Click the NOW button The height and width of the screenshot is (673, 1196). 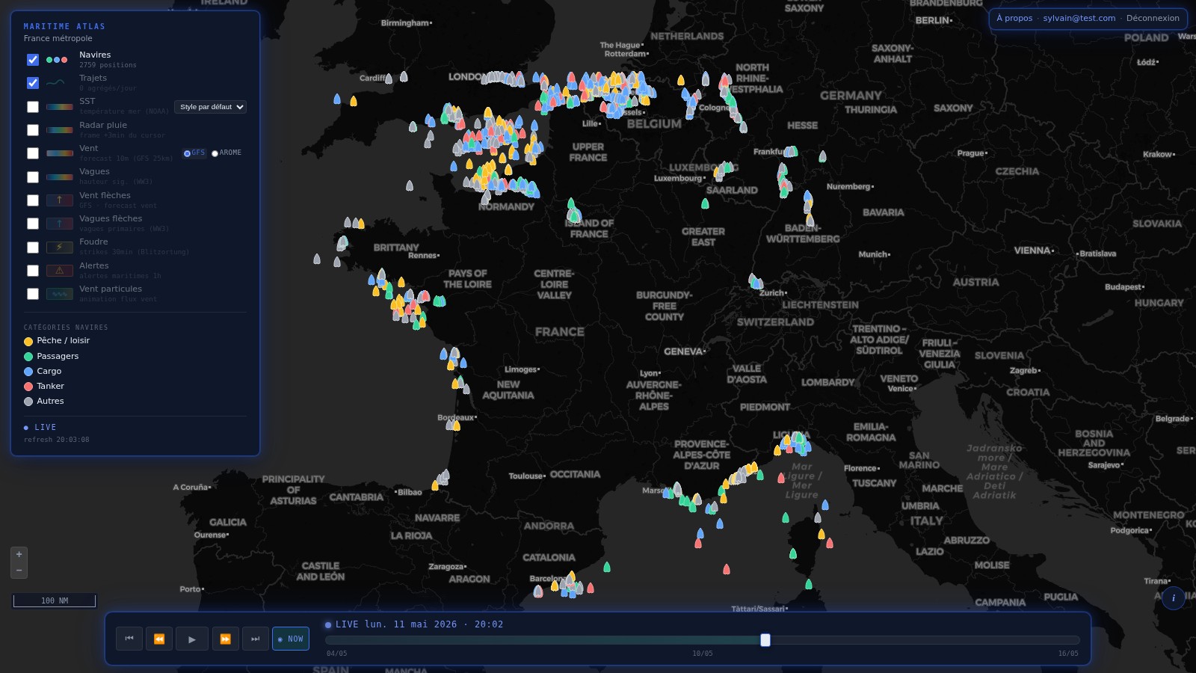(x=291, y=639)
